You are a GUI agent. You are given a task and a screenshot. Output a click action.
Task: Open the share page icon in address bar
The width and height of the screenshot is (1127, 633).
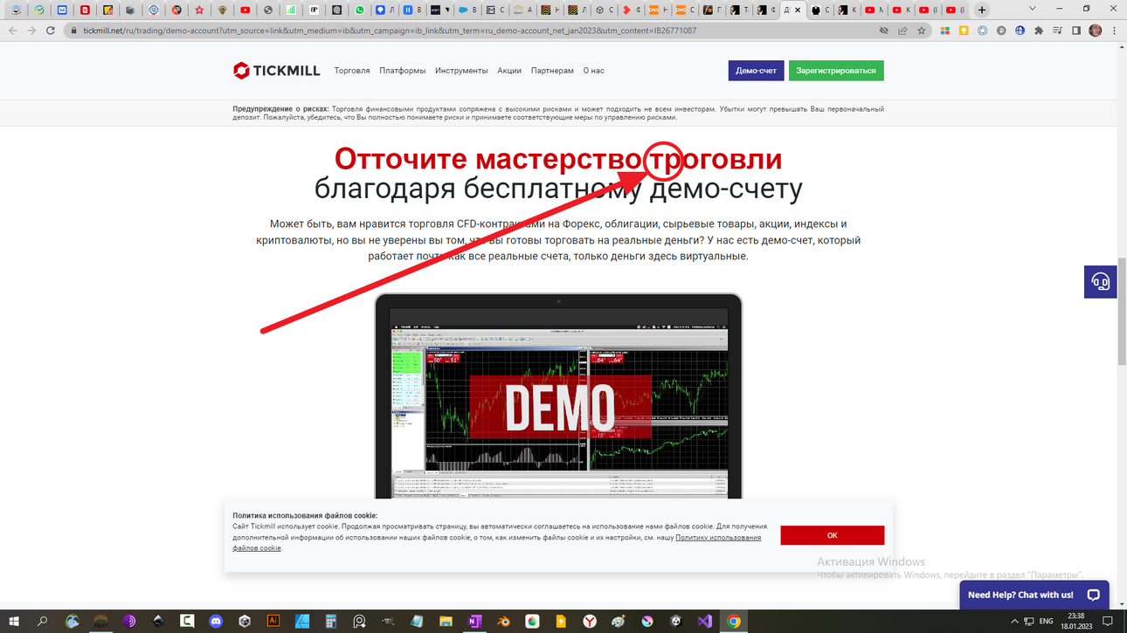point(902,31)
